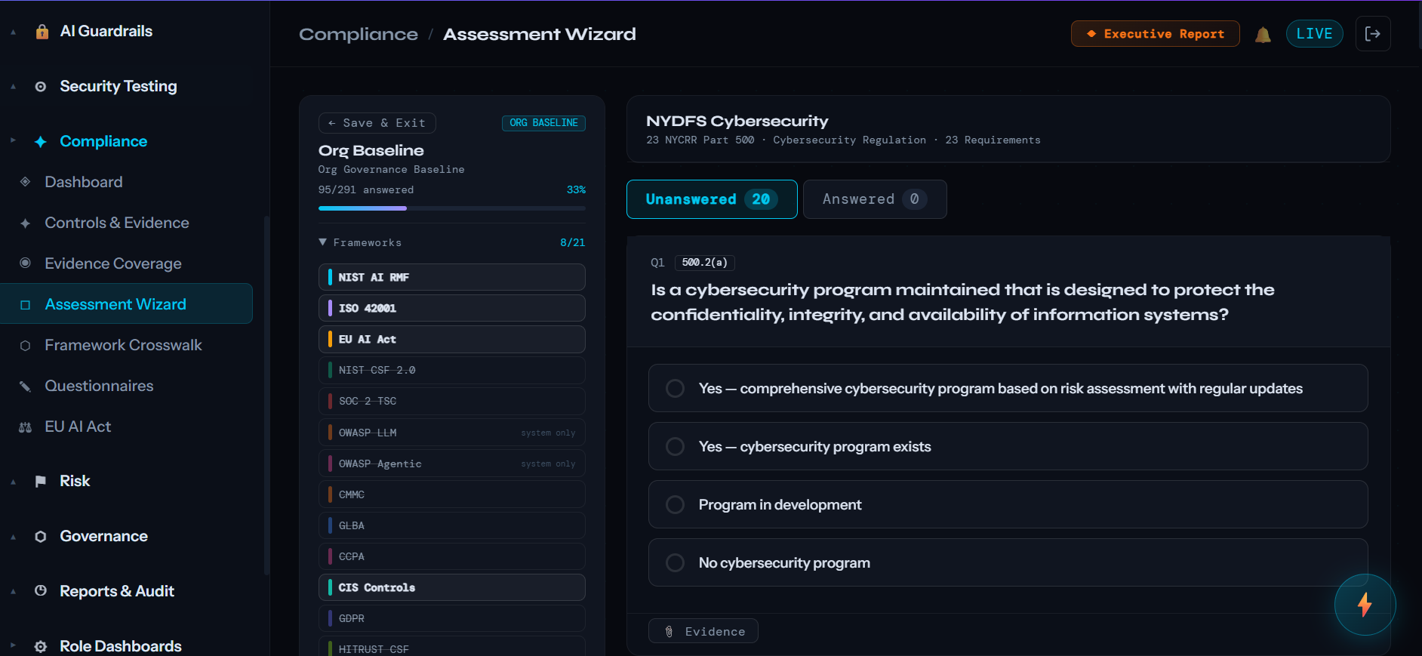This screenshot has height=656, width=1422.
Task: Click the Evidence Coverage circle icon
Action: (x=26, y=263)
